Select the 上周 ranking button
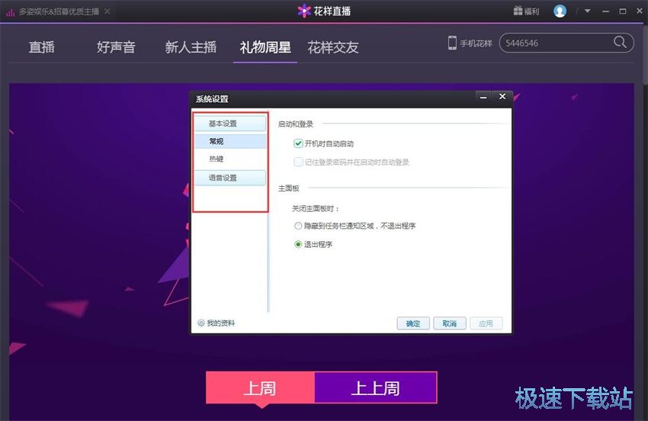 click(x=261, y=388)
